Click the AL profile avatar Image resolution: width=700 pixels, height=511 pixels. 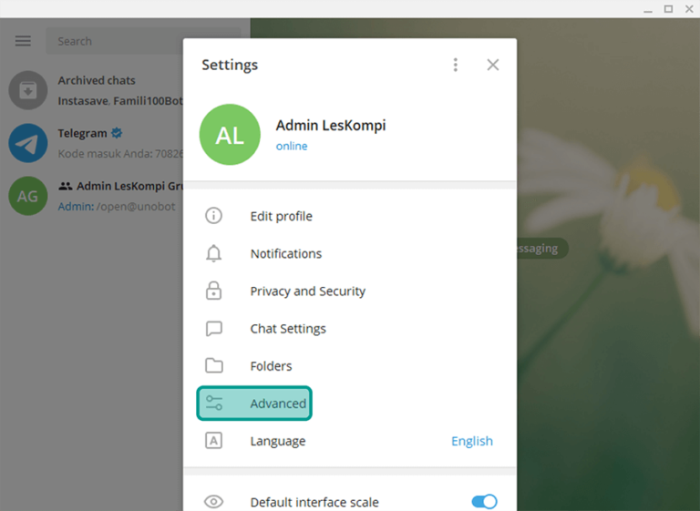pyautogui.click(x=230, y=134)
